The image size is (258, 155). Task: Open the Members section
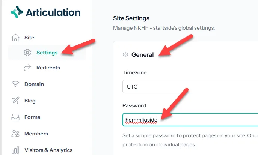point(36,134)
